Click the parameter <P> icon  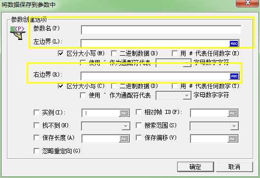click(x=18, y=33)
